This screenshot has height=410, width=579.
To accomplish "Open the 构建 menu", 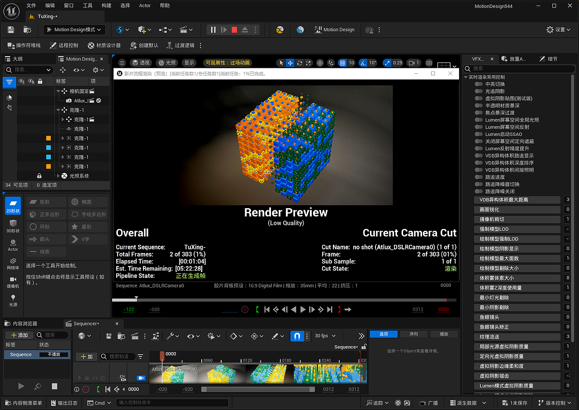I will tap(106, 5).
